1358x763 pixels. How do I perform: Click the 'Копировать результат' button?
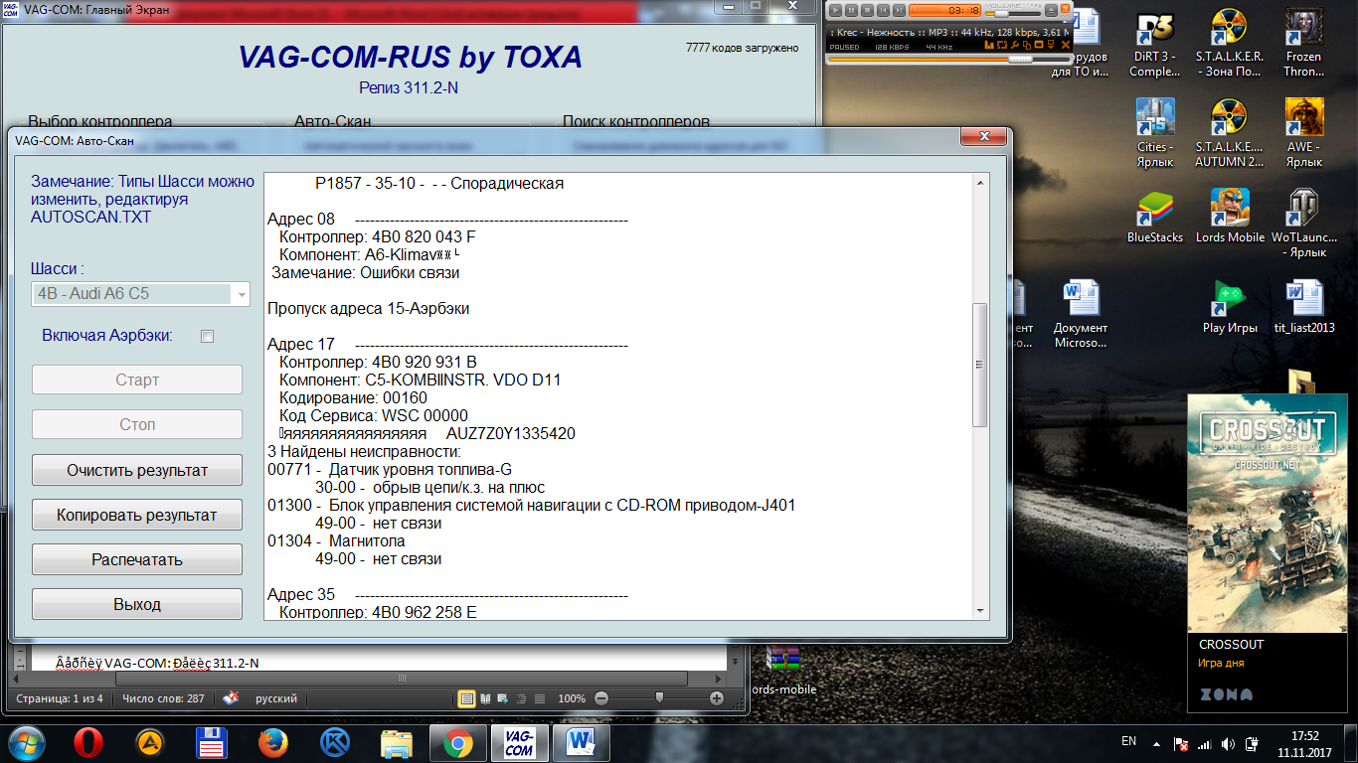(137, 515)
